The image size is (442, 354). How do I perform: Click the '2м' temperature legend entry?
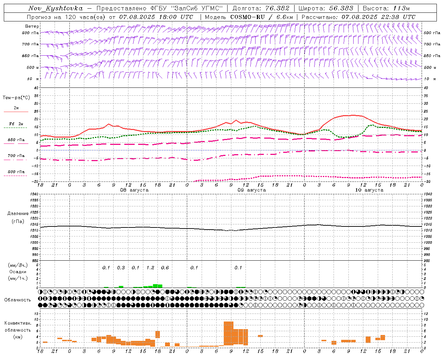(x=16, y=108)
